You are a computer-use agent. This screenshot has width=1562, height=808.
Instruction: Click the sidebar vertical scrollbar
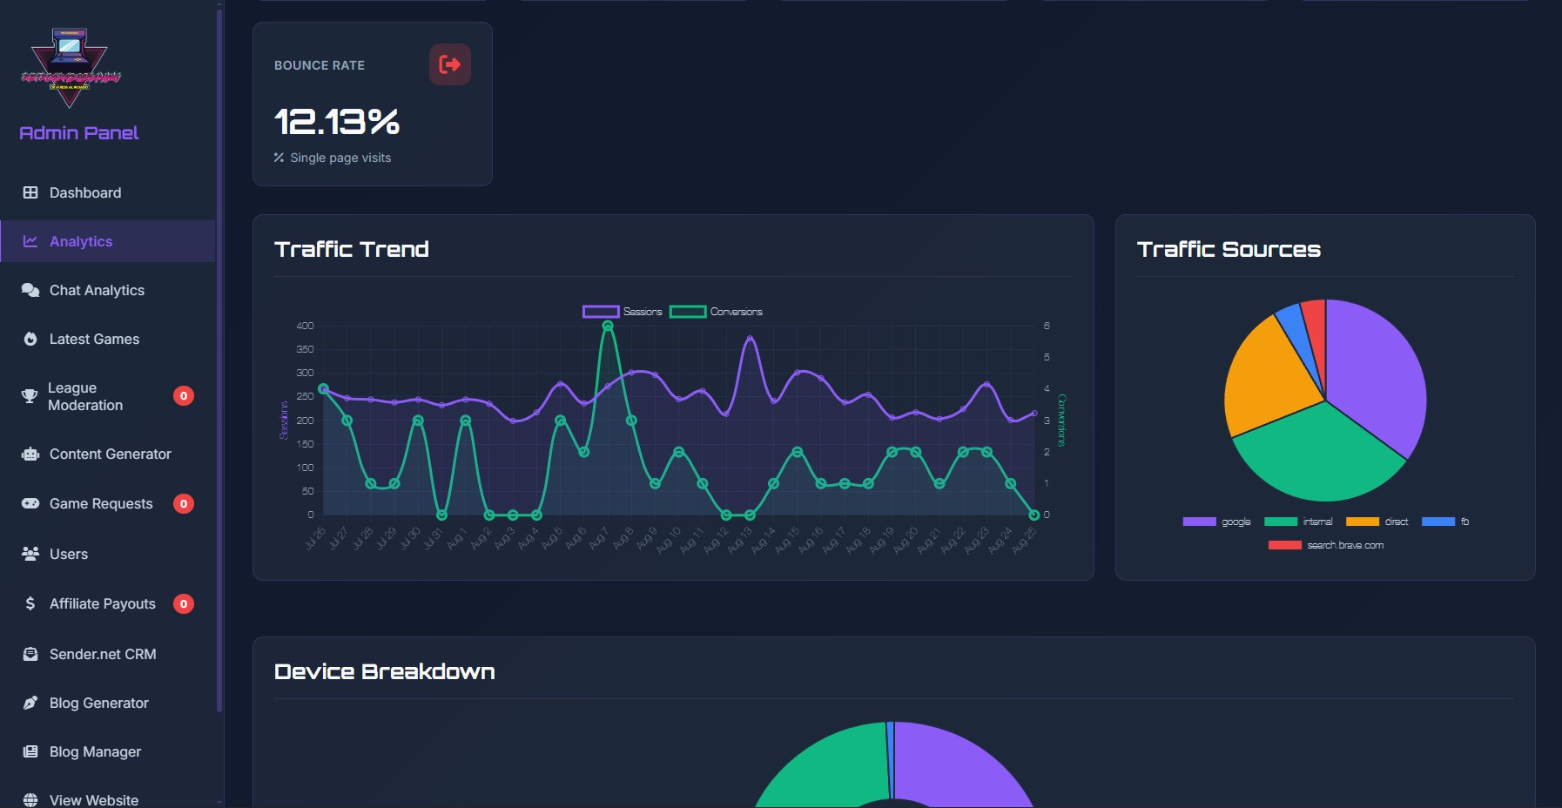click(219, 360)
